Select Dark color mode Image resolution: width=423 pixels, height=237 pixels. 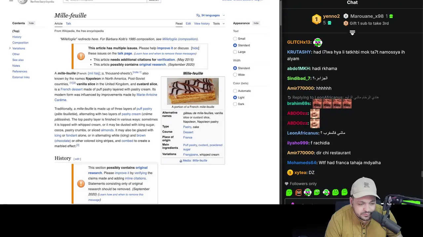(235, 104)
